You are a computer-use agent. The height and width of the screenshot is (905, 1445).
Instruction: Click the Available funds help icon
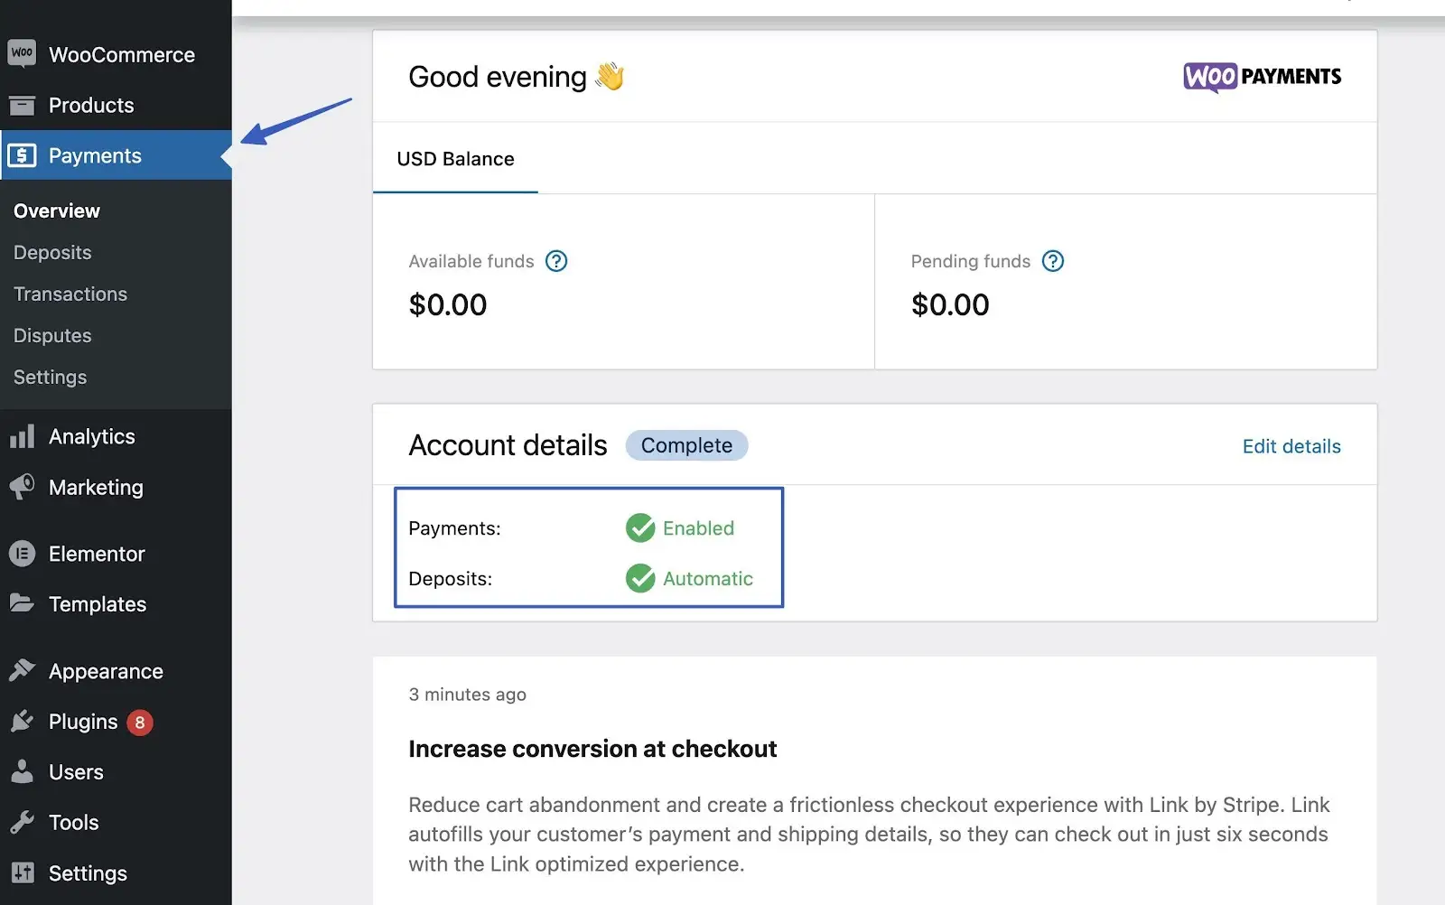click(557, 261)
